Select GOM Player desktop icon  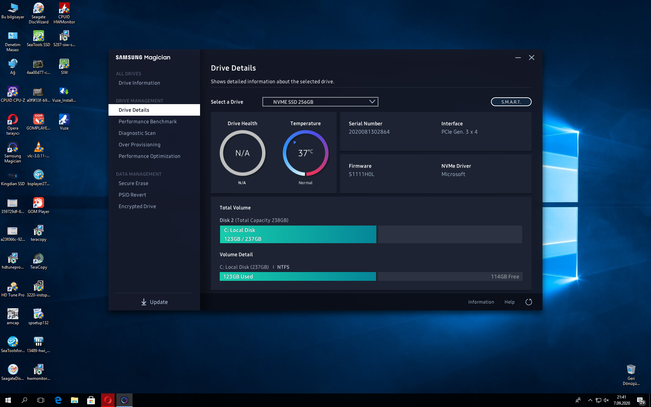tap(39, 206)
